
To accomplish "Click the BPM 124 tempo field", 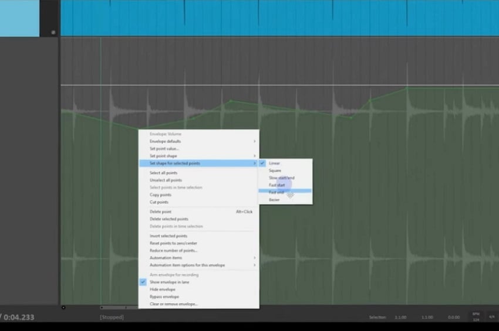I will pyautogui.click(x=476, y=317).
